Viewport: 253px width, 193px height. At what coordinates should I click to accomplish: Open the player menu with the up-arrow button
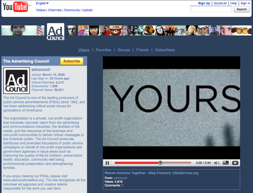pos(235,163)
